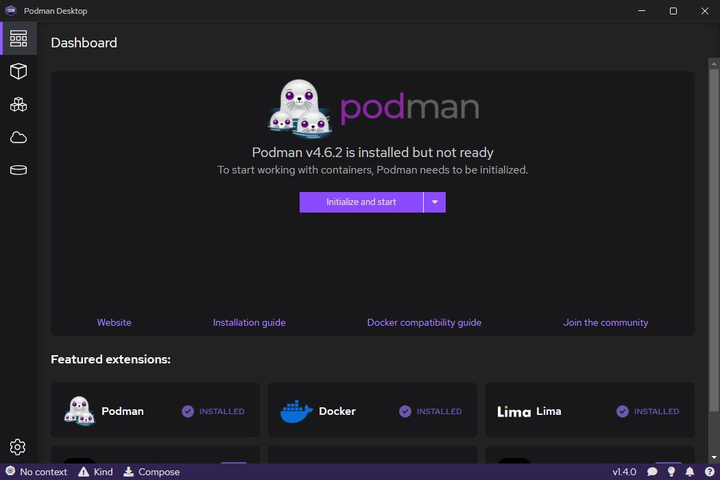
Task: Click the Podman v4.6.2 status message
Action: (x=373, y=152)
